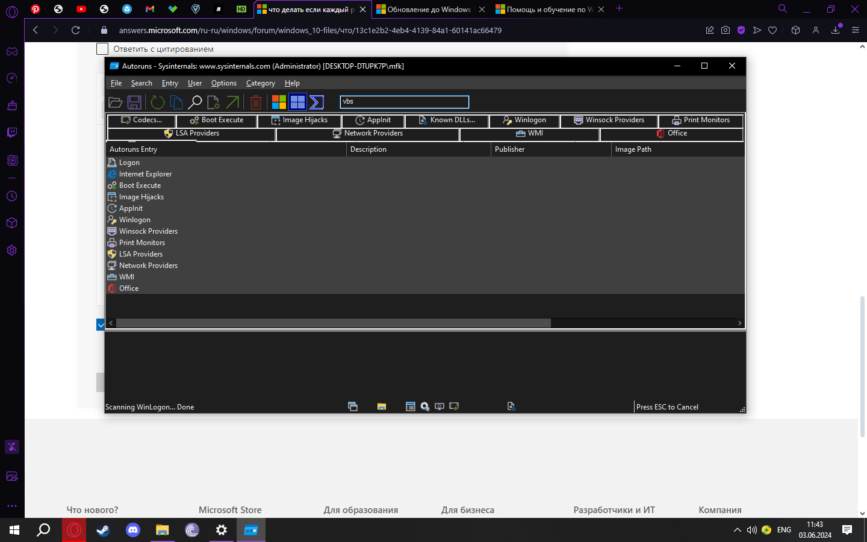
Task: Click the green Jump to Entry arrow icon
Action: [x=232, y=102]
